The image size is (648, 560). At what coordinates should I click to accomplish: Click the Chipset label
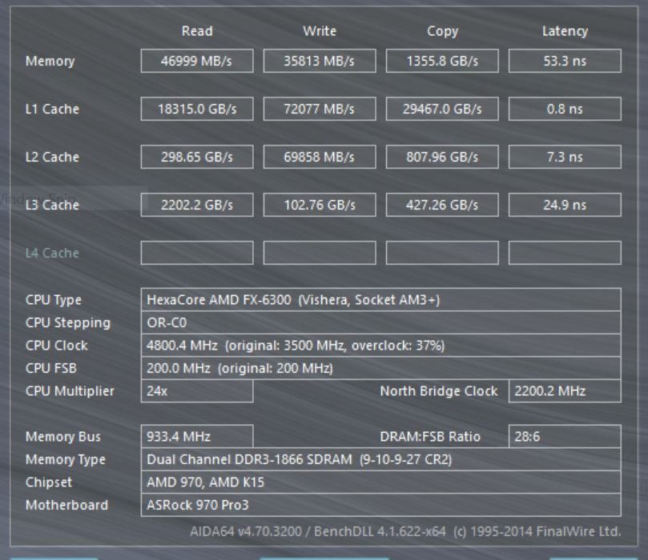coord(49,482)
